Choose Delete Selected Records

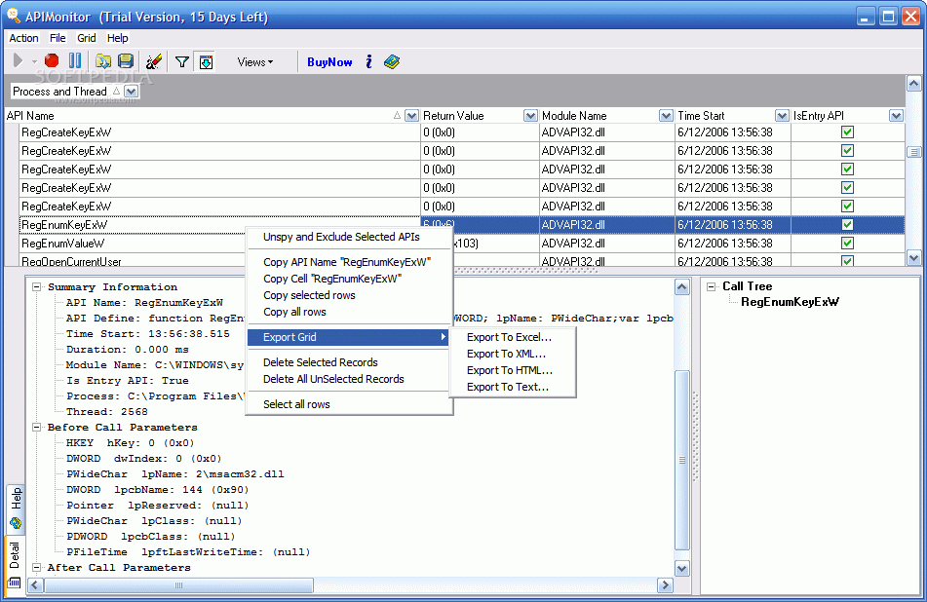[349, 362]
